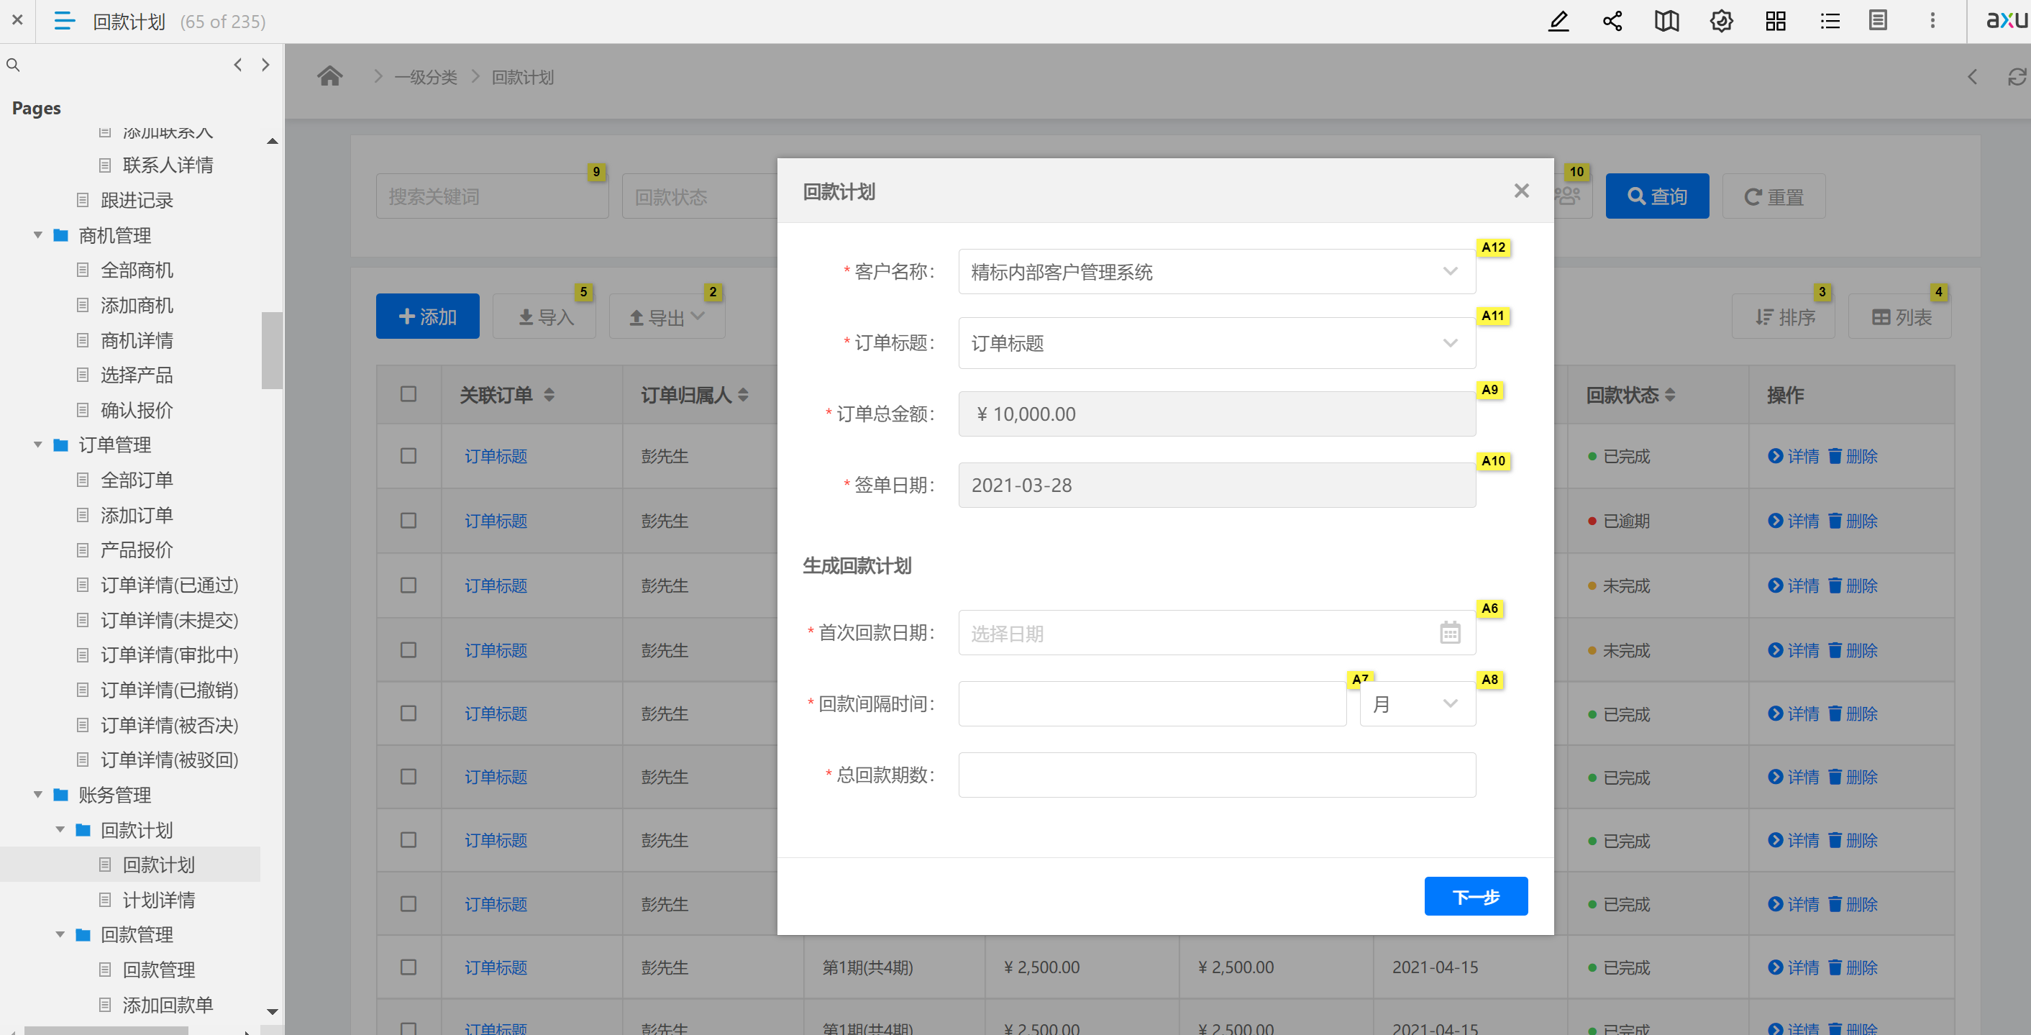This screenshot has width=2031, height=1035.
Task: Click the bulleted list icon in the top bar
Action: [x=1830, y=20]
